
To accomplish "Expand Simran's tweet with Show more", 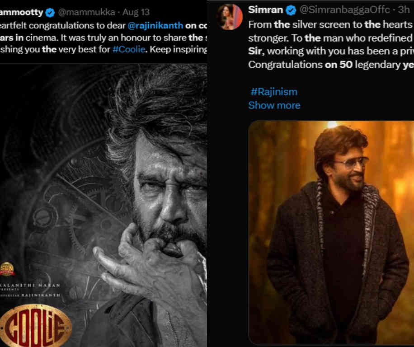I will (274, 105).
